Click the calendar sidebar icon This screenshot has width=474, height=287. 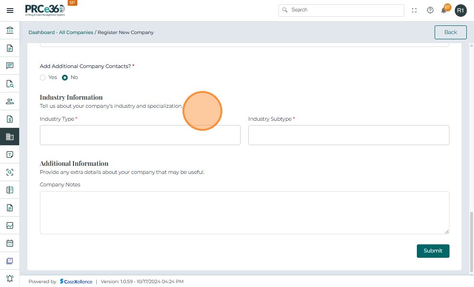point(10,243)
